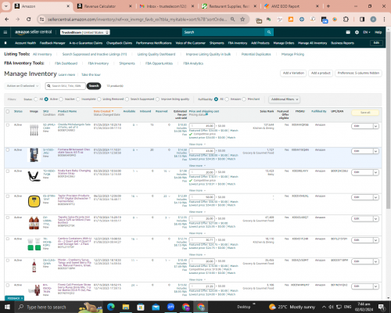Screen dimensions: 391x313
Task: Open Manage Orders in navigation bar
Action: [284, 43]
